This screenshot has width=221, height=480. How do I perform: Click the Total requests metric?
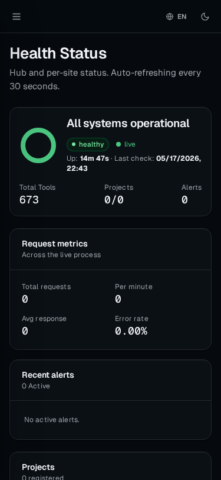point(46,293)
